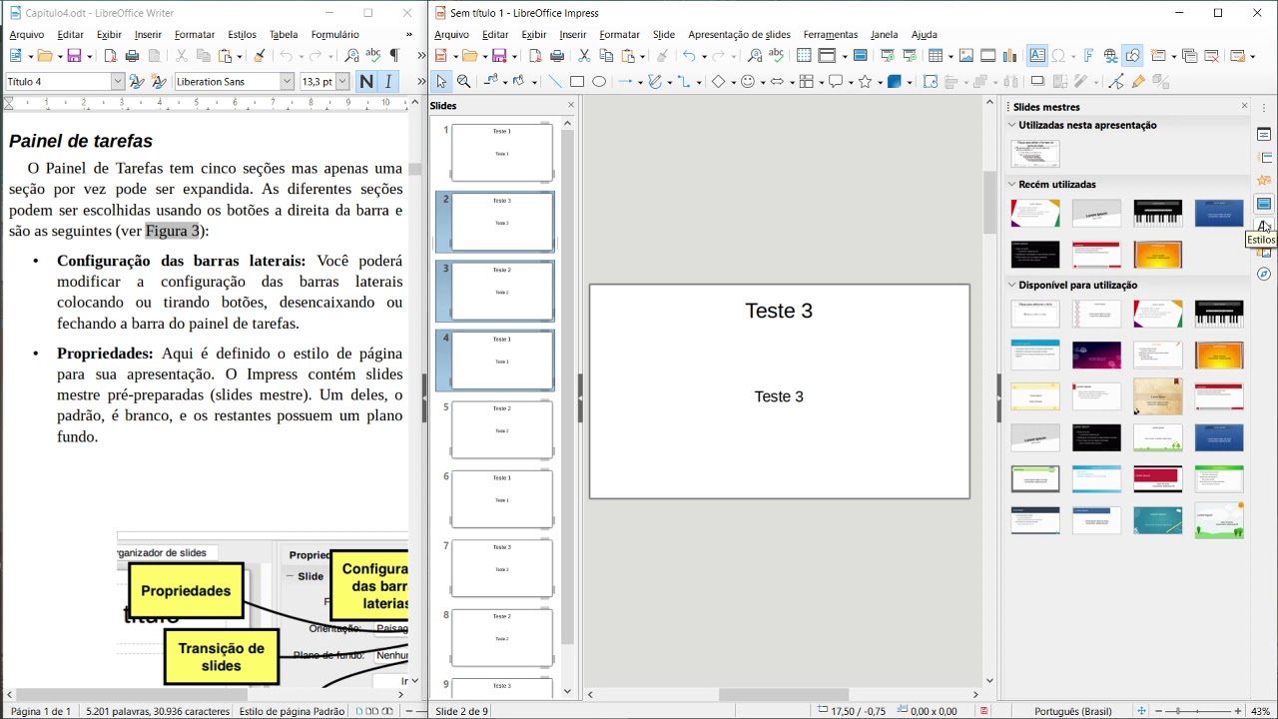
Task: Insert a table using Impress table icon
Action: coord(936,56)
